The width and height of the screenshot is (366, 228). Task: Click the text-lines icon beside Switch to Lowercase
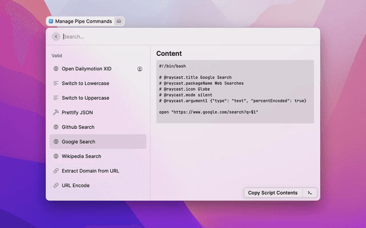56,83
